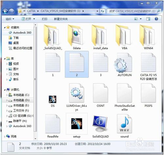
Task: Select the DS icon file
Action: coord(52,101)
